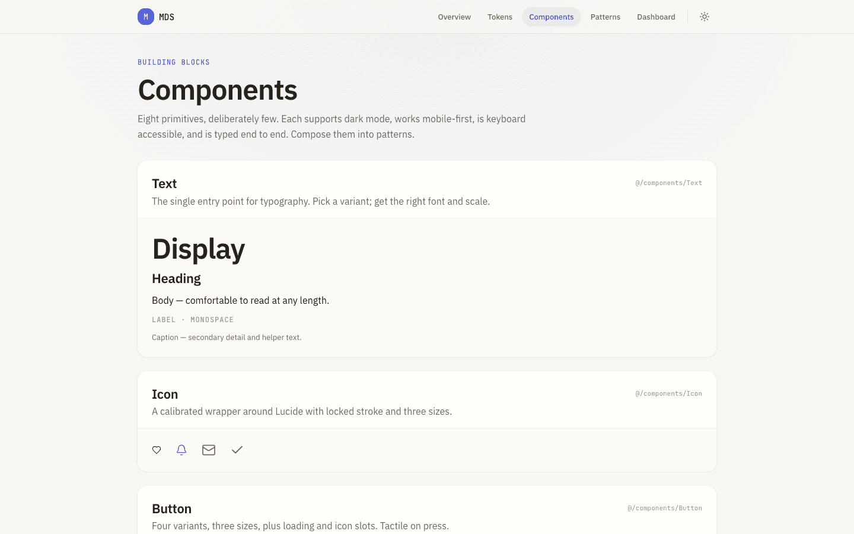Click the Icon card title
854x534 pixels.
click(165, 394)
